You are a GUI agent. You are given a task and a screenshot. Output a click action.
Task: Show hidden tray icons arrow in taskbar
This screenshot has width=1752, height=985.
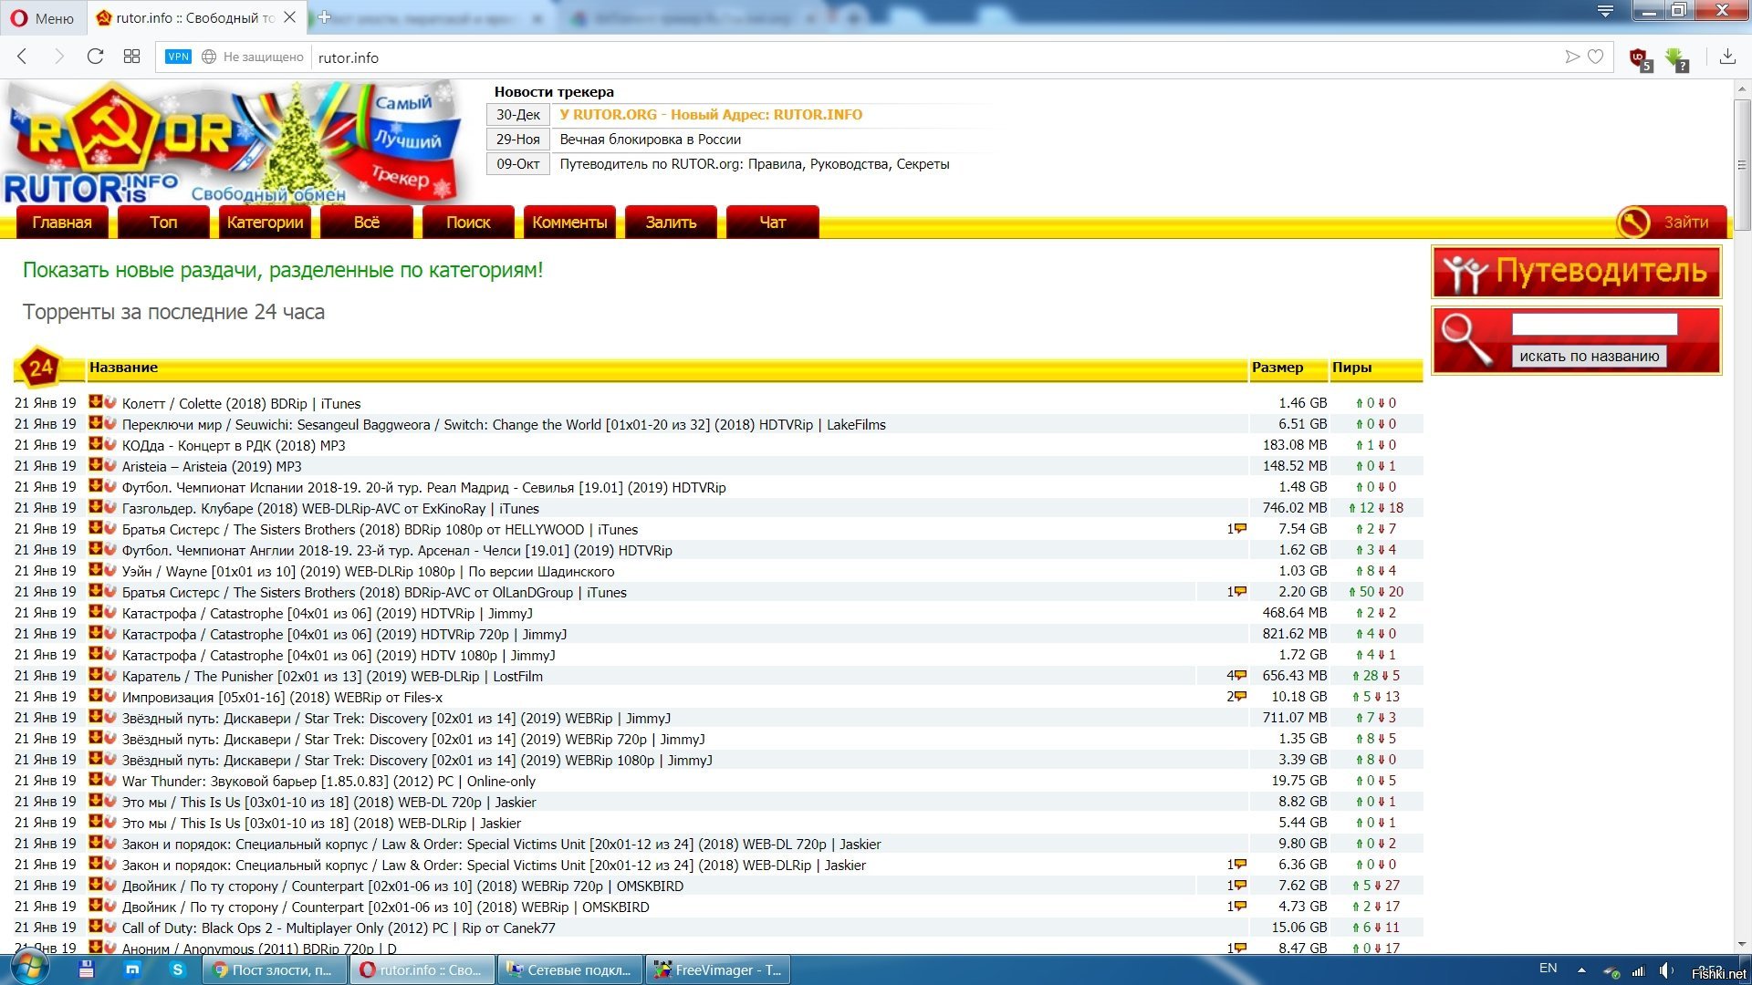(x=1581, y=969)
